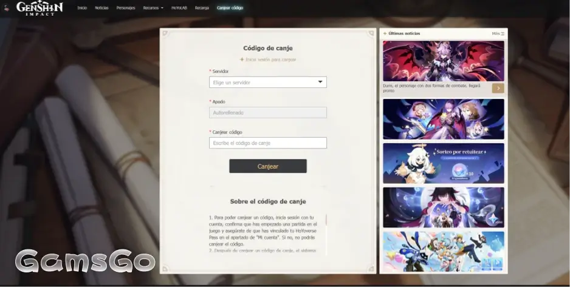Focus the Canjear código input field
The width and height of the screenshot is (570, 287).
pos(267,143)
